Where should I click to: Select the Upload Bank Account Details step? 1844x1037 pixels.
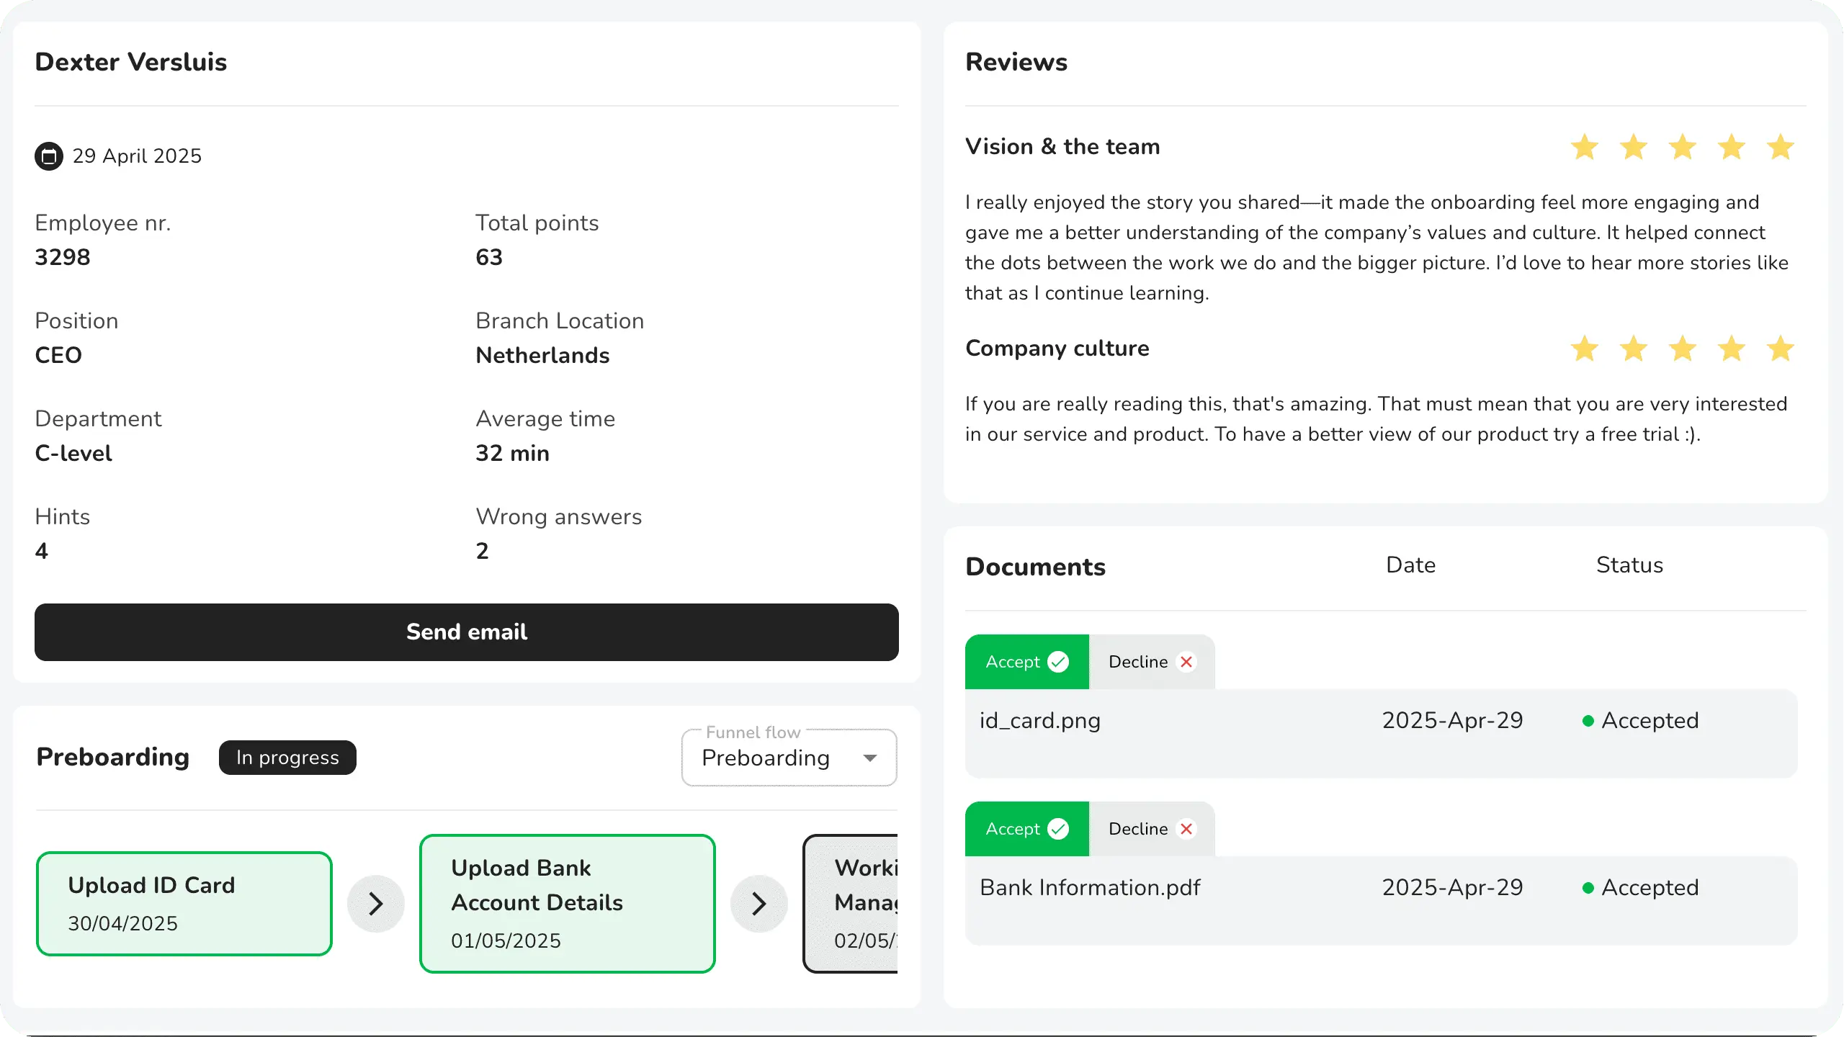(567, 904)
